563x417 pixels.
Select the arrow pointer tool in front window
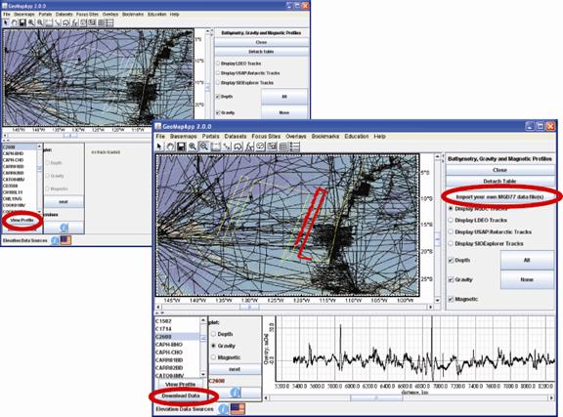(x=159, y=146)
